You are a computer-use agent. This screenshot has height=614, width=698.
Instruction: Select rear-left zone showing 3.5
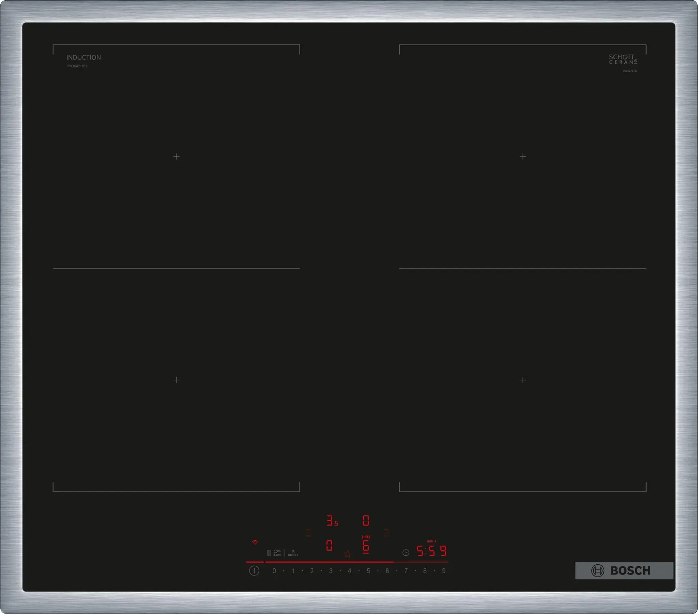332,521
